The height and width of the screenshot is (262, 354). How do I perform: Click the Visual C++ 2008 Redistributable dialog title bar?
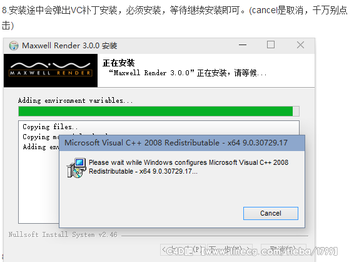point(182,143)
